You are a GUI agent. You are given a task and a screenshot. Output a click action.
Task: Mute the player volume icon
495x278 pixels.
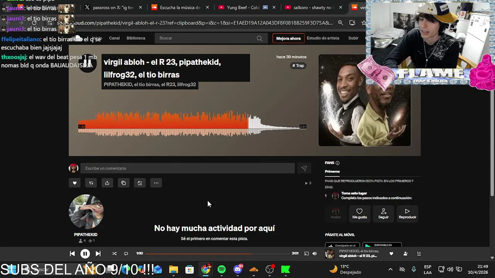(x=314, y=254)
